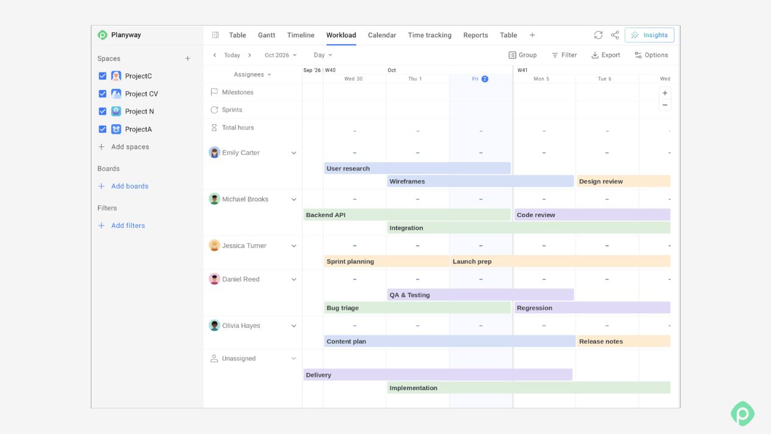Image resolution: width=771 pixels, height=434 pixels.
Task: Click the Insights button
Action: tap(649, 35)
